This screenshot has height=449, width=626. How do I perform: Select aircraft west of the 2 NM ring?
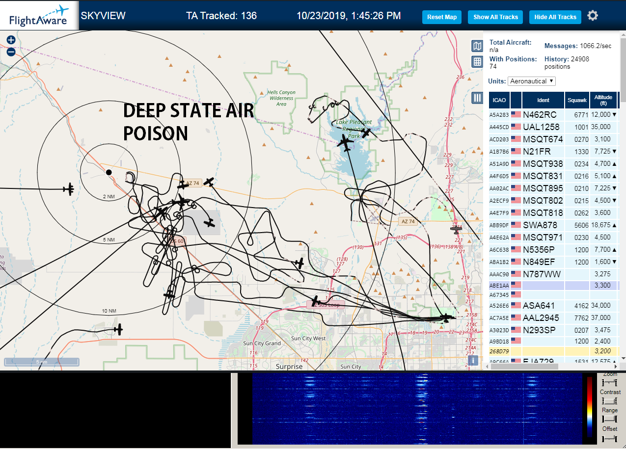pos(69,189)
